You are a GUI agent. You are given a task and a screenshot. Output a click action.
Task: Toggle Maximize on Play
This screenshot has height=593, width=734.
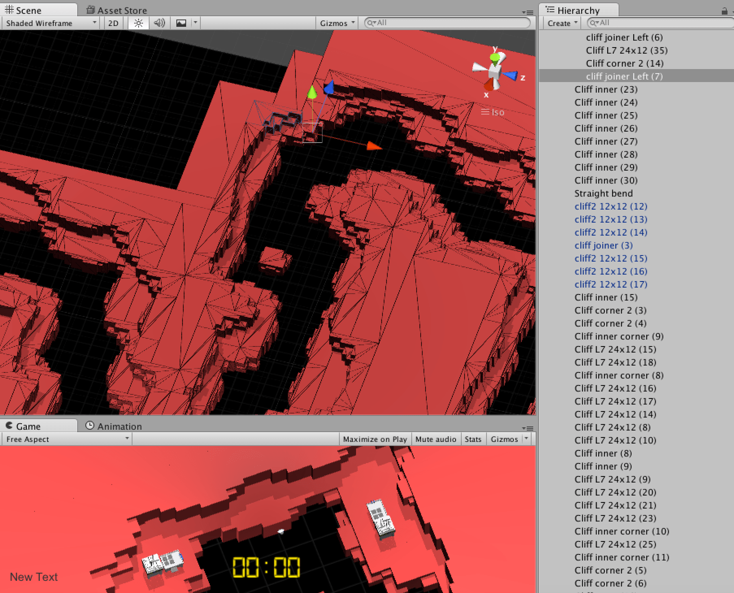pos(374,439)
